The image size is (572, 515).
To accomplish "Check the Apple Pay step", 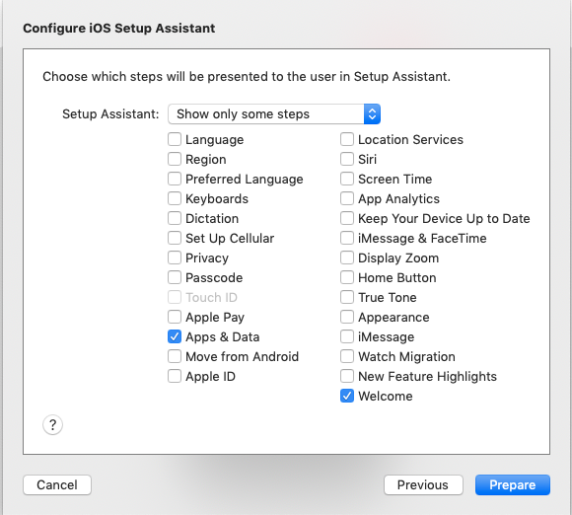I will click(175, 317).
